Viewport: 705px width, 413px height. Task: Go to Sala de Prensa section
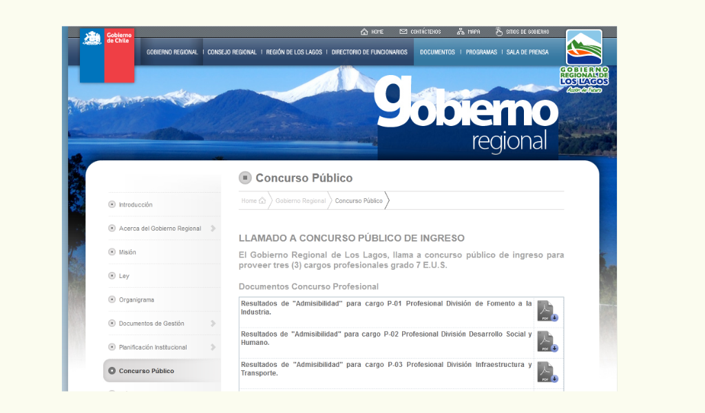(x=527, y=52)
